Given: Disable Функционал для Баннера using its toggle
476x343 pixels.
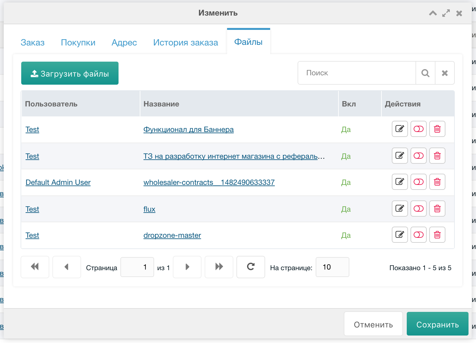Looking at the screenshot, I should [418, 129].
